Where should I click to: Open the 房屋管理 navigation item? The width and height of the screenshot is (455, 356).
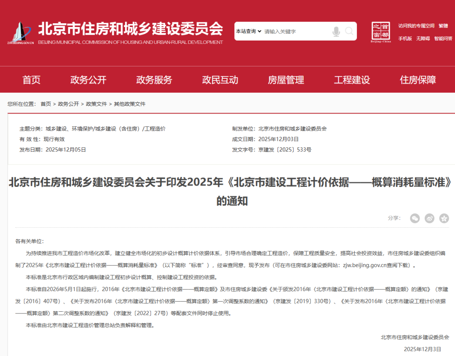click(x=286, y=80)
